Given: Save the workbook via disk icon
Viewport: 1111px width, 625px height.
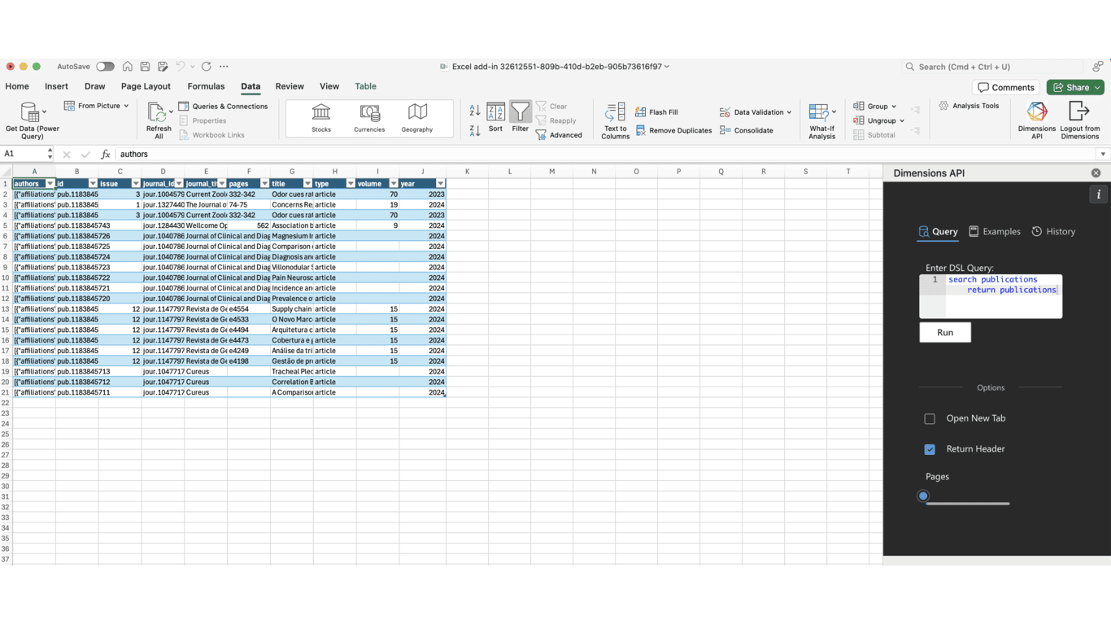Looking at the screenshot, I should pyautogui.click(x=145, y=67).
